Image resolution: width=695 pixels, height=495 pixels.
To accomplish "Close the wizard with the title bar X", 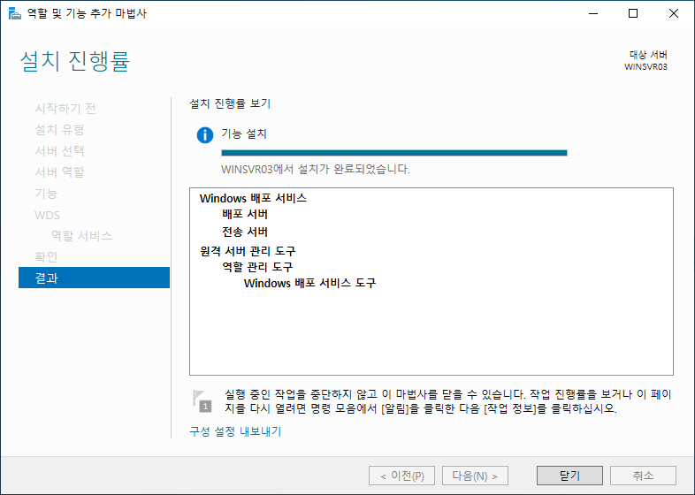I will point(673,13).
